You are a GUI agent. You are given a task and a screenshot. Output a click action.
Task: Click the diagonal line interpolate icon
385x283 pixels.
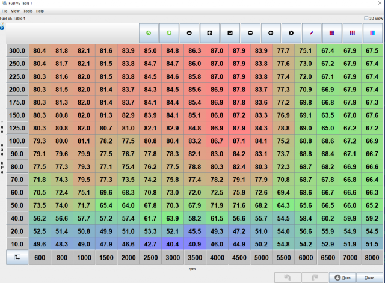coord(312,32)
